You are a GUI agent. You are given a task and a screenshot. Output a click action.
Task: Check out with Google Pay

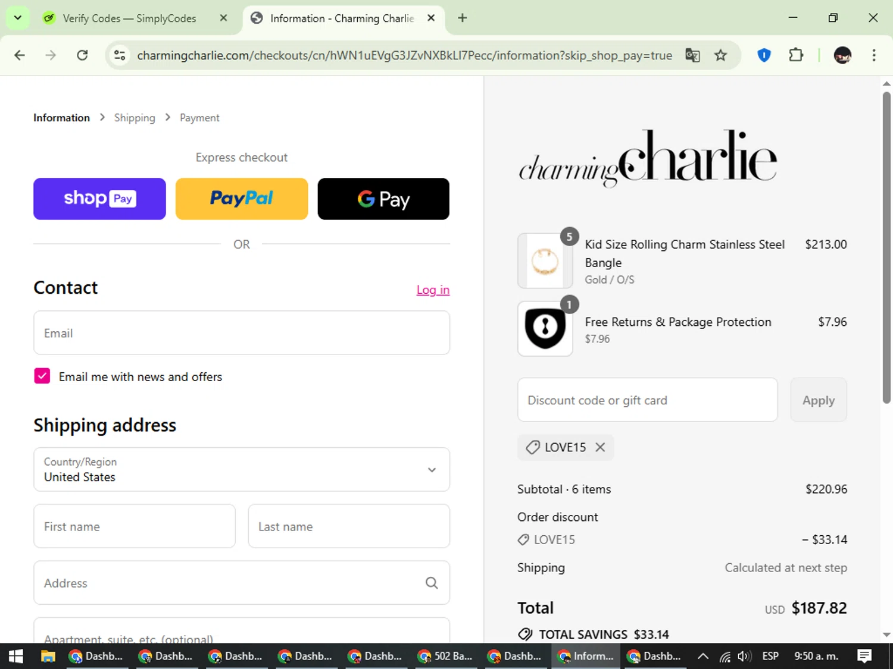tap(383, 199)
